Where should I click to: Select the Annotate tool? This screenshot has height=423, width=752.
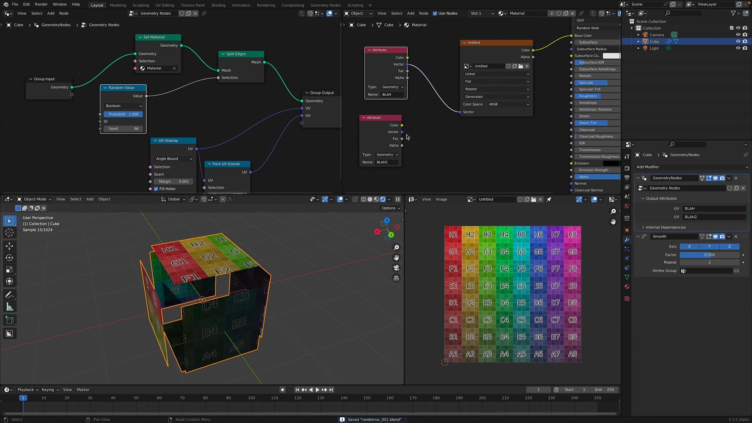(x=9, y=295)
